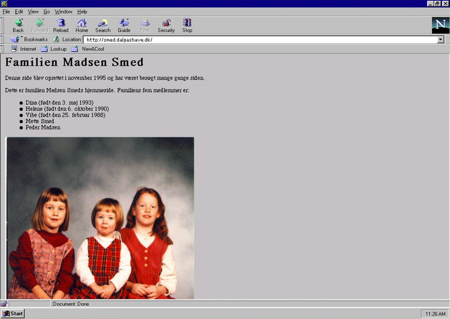Open the Window menu

coord(63,11)
